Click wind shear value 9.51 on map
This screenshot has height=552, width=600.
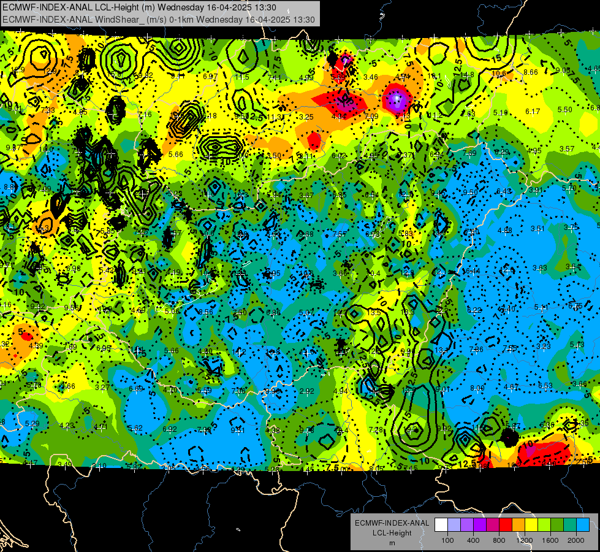pyautogui.click(x=238, y=430)
